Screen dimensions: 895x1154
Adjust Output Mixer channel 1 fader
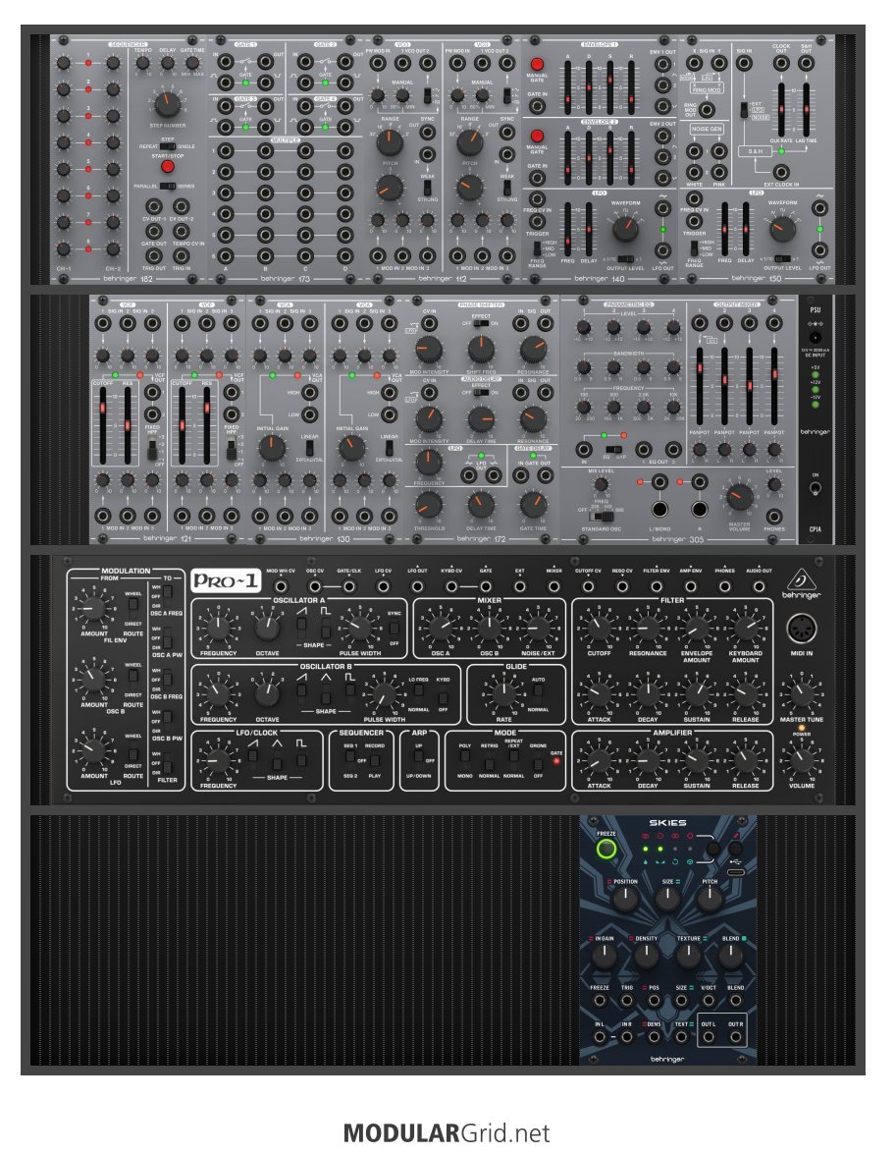(x=700, y=386)
